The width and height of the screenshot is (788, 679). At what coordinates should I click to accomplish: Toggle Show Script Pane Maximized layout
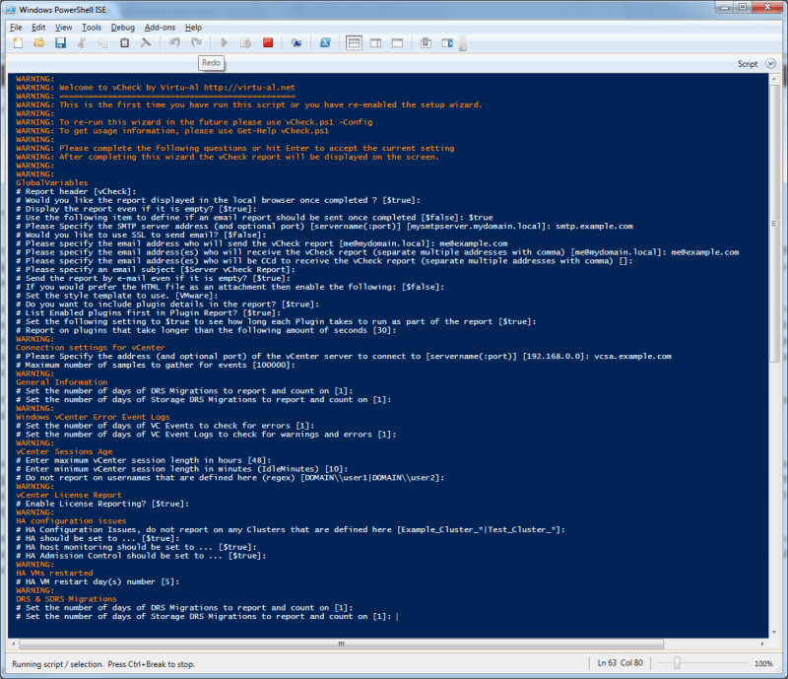[398, 42]
